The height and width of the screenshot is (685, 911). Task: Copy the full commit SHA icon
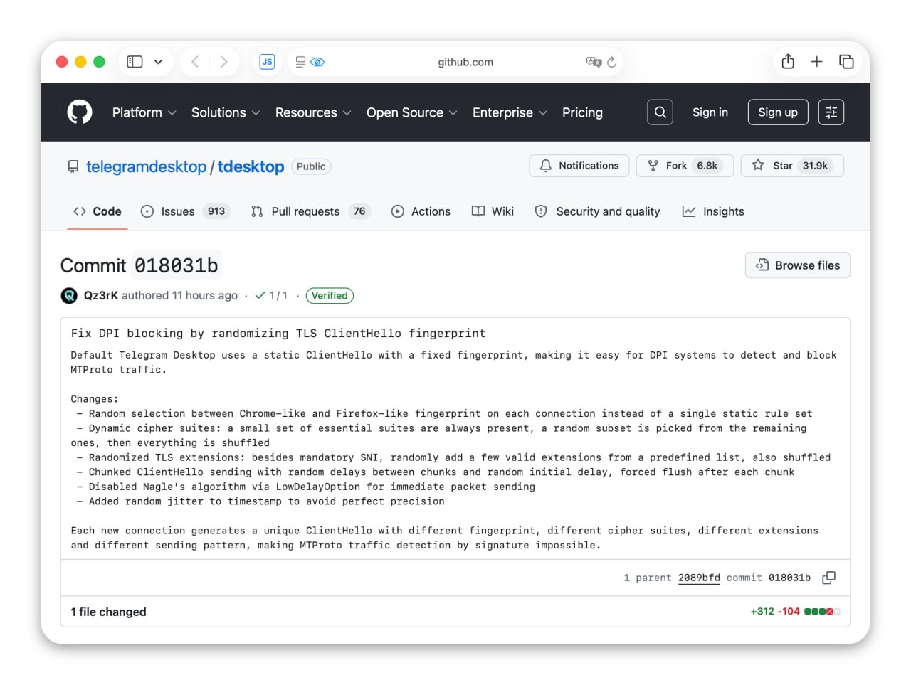coord(828,578)
